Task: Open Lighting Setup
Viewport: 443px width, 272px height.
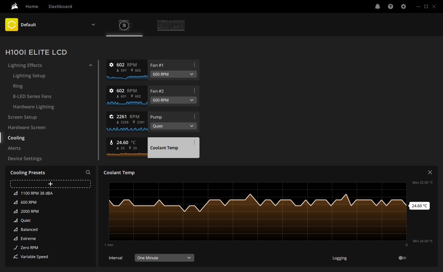Action: pos(29,75)
